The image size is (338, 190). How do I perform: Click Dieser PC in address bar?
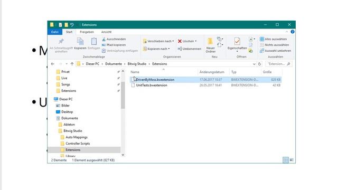point(92,64)
